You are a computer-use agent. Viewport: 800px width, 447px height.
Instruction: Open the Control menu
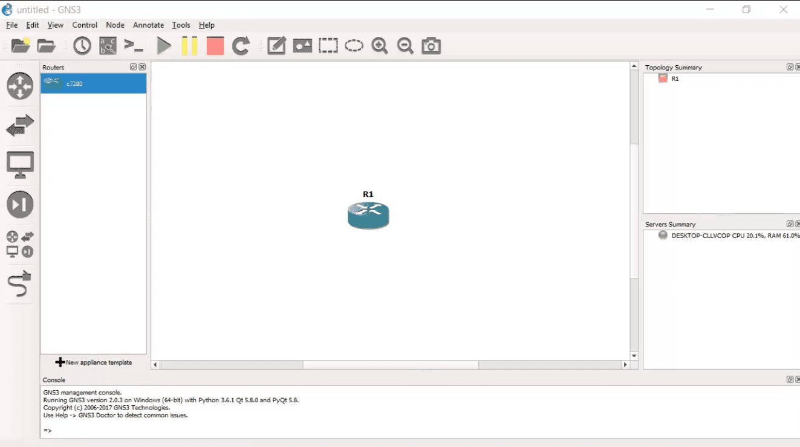click(x=85, y=25)
